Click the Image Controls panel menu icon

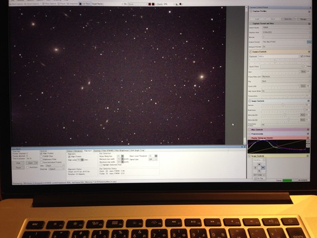pyautogui.click(x=308, y=100)
